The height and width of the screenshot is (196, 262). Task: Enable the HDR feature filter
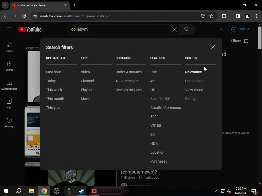(x=154, y=143)
